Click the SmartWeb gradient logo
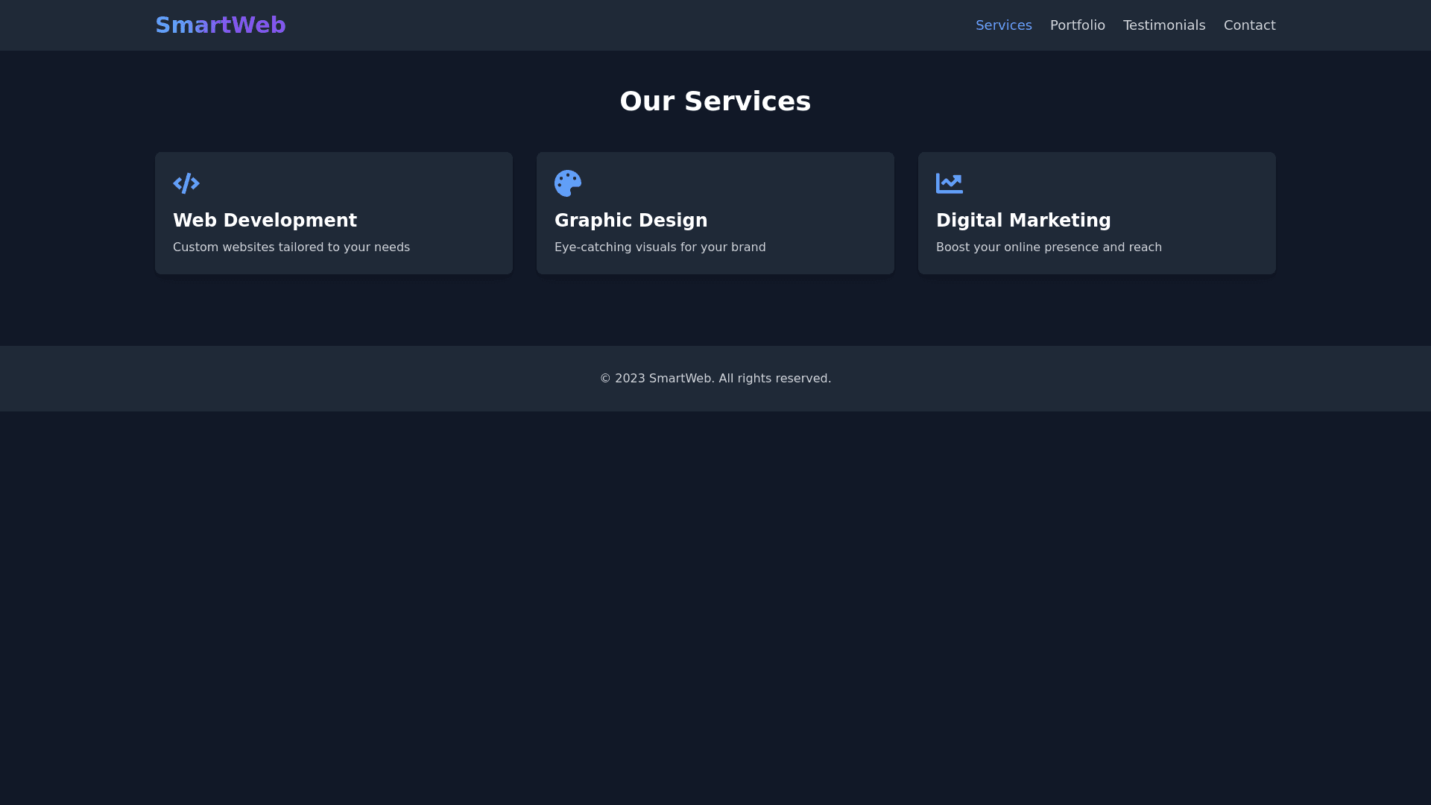The image size is (1431, 805). click(221, 25)
